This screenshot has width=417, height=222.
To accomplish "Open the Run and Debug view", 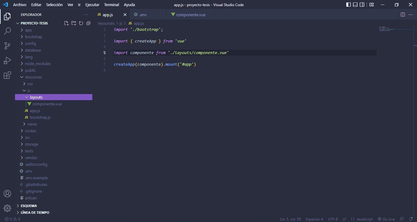I will 7,60.
